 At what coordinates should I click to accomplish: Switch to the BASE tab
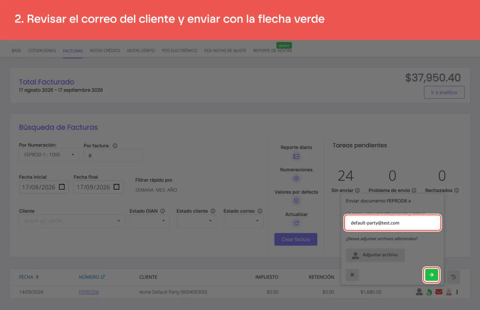coord(16,51)
